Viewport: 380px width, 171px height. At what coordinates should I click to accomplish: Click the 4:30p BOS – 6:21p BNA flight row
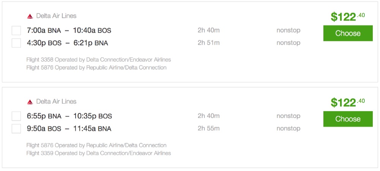(67, 43)
